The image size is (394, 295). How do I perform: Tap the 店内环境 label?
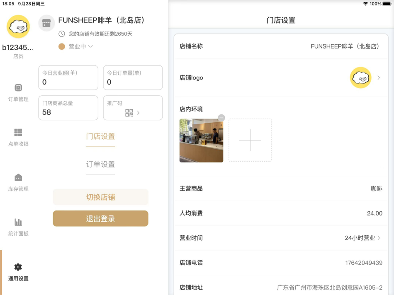(191, 109)
